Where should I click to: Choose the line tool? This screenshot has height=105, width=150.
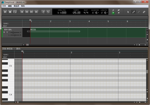coord(138,12)
